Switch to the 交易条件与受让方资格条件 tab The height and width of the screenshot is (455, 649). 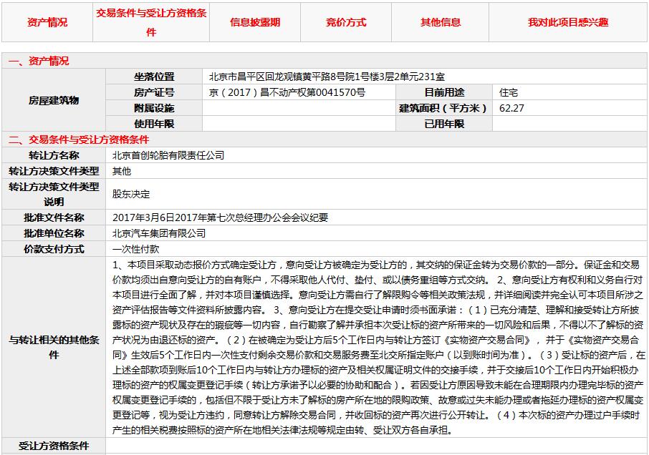pyautogui.click(x=151, y=23)
